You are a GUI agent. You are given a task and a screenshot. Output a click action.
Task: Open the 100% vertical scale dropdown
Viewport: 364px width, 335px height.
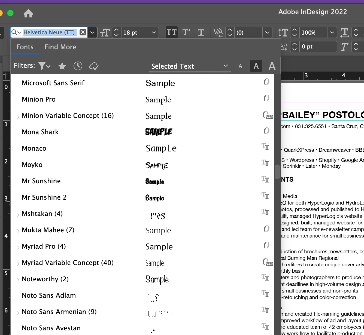coord(332,32)
